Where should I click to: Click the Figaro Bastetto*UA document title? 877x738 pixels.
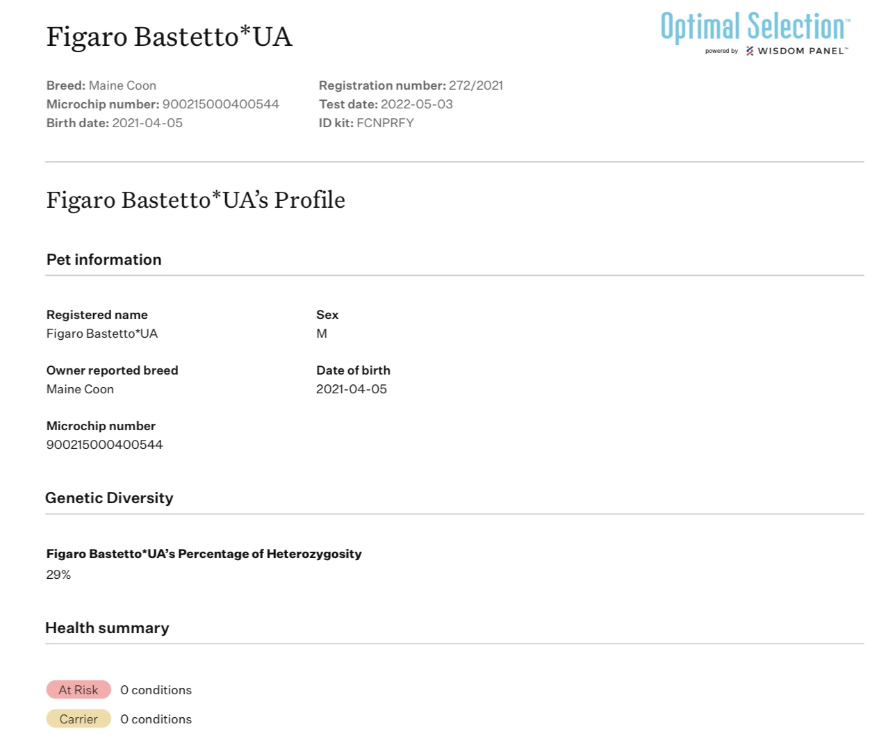(169, 37)
